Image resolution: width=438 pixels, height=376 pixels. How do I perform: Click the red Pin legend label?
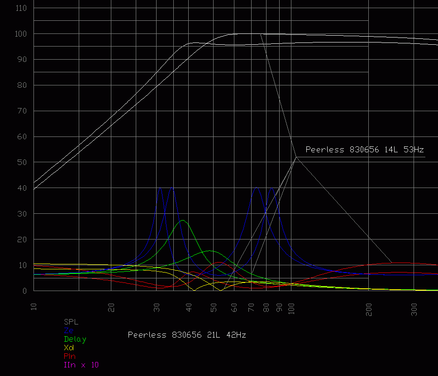(70, 356)
